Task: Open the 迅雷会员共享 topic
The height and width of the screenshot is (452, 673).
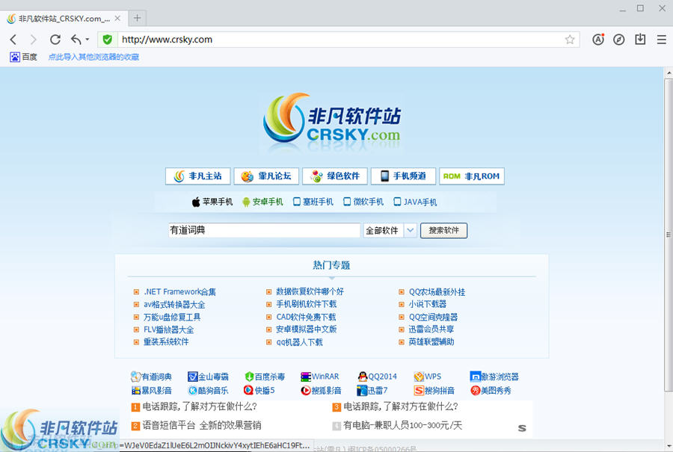Action: (431, 329)
